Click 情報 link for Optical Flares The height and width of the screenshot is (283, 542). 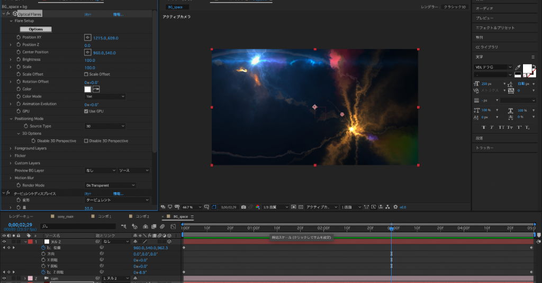pyautogui.click(x=118, y=14)
